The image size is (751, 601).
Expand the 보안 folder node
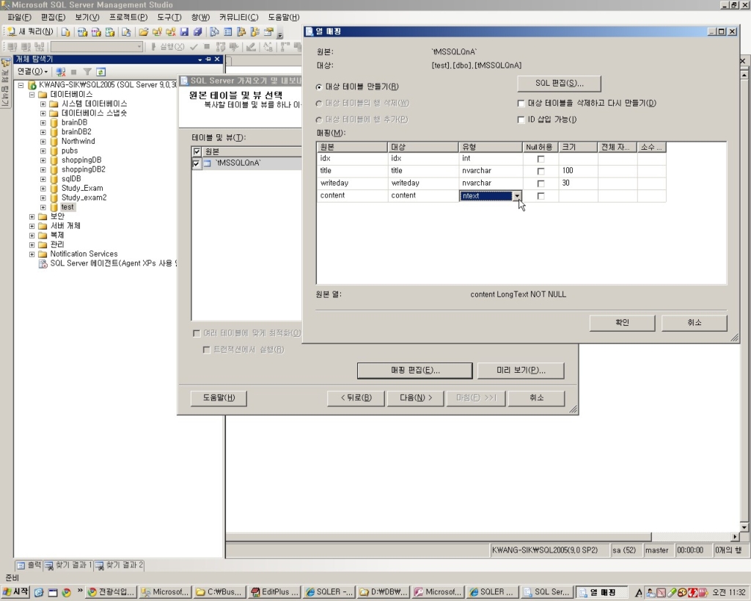pyautogui.click(x=32, y=216)
